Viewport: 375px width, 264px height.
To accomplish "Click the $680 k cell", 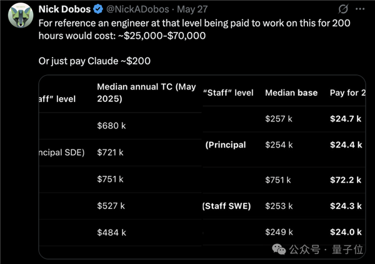I will tap(111, 126).
